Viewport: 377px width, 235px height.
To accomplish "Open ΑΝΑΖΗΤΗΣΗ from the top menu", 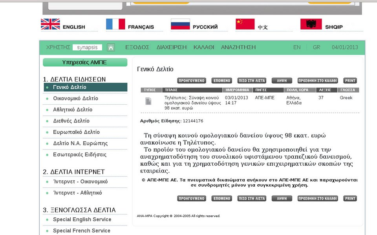I will click(238, 47).
